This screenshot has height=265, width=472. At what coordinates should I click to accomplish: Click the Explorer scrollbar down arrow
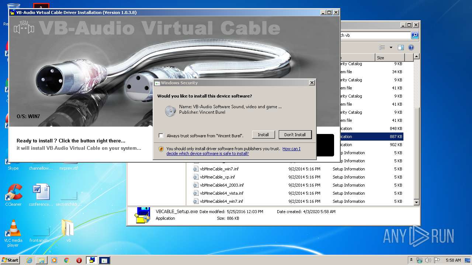[416, 202]
